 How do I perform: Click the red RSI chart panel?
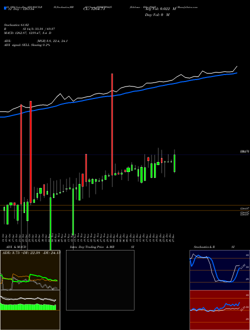tap(219, 310)
